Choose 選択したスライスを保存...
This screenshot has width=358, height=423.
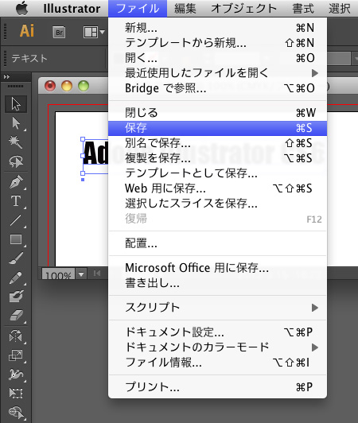point(217,204)
